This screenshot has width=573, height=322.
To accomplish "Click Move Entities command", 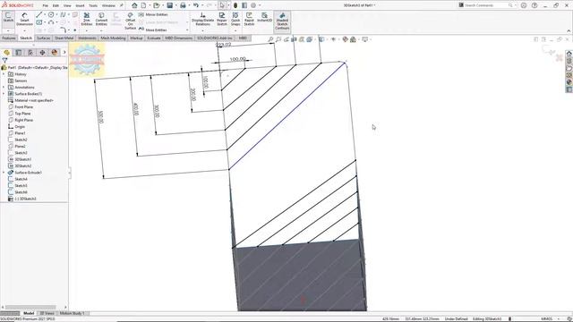I will coord(153,30).
